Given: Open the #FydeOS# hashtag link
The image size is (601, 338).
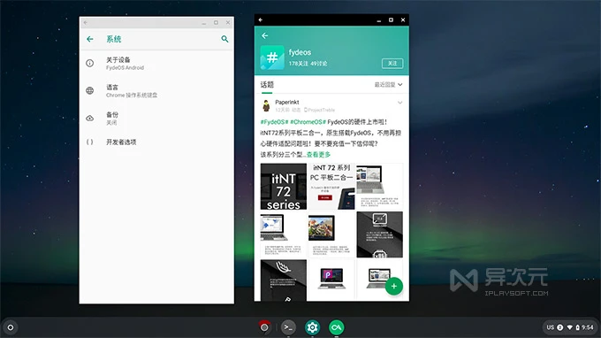Looking at the screenshot, I should tap(274, 122).
